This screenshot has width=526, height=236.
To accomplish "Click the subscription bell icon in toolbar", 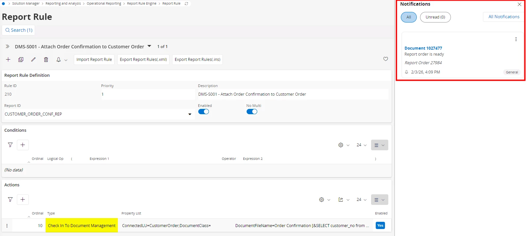I will point(59,60).
